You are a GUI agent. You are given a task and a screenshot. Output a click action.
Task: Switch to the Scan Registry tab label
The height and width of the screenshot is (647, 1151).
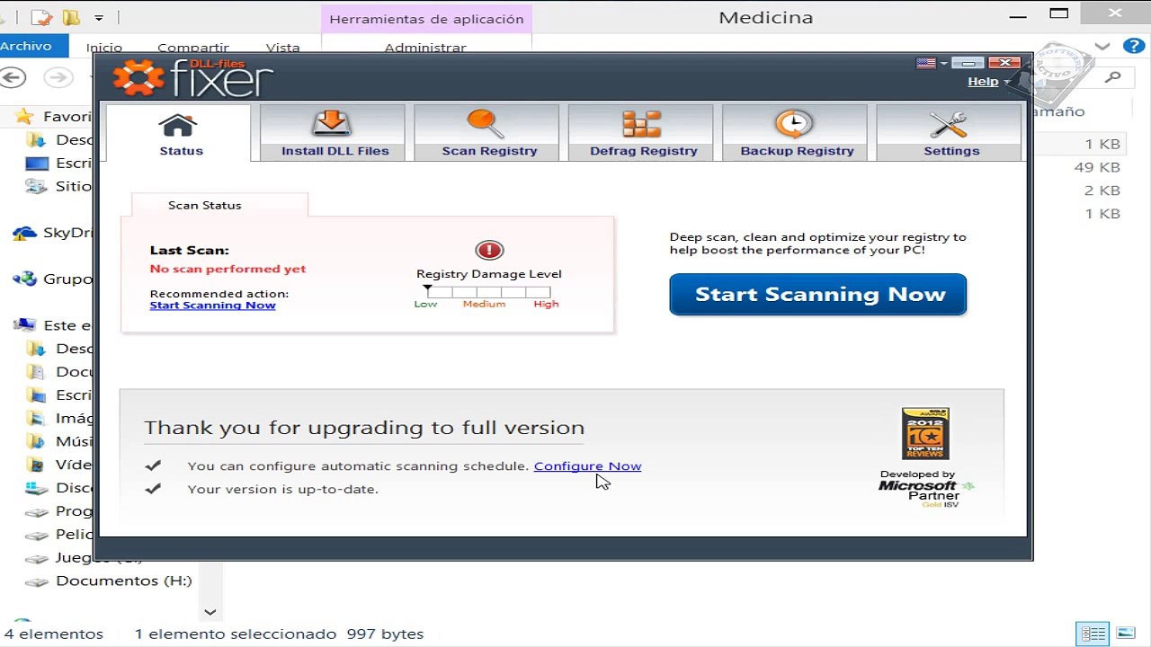[x=489, y=151]
